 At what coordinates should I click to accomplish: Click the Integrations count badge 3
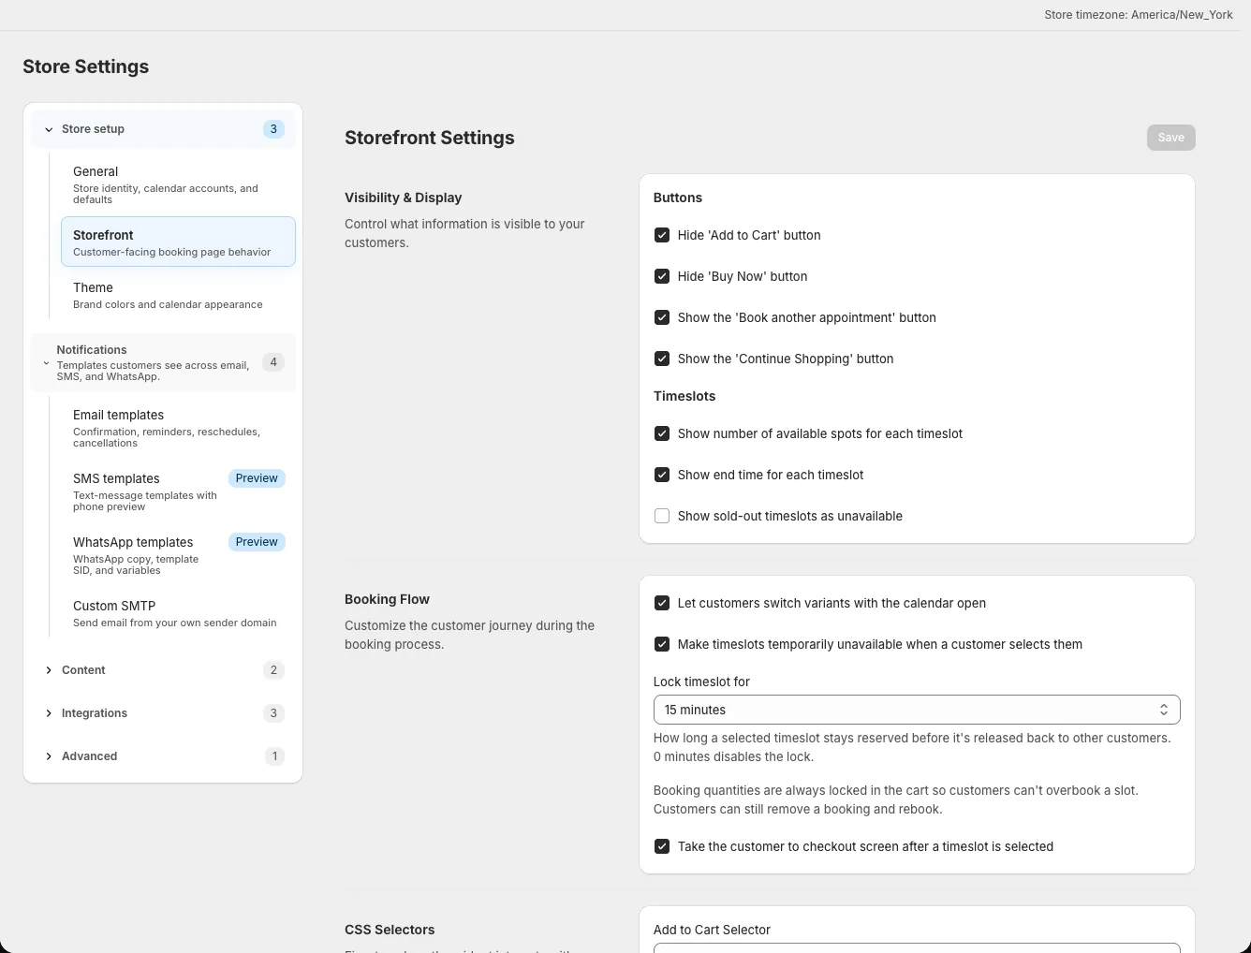pos(273,713)
